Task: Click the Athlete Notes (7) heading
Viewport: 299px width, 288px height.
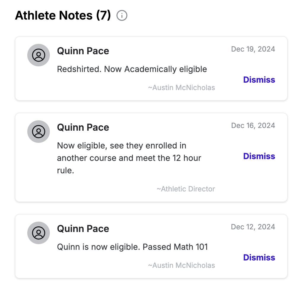Action: click(x=63, y=15)
